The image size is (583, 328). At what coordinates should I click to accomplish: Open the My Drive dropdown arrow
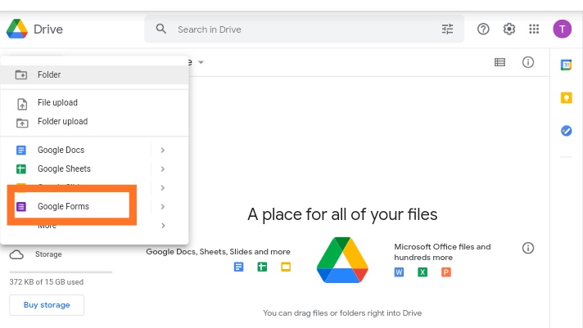click(201, 62)
